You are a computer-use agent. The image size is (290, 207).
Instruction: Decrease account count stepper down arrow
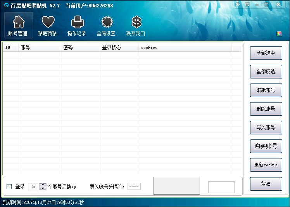[x=43, y=188]
